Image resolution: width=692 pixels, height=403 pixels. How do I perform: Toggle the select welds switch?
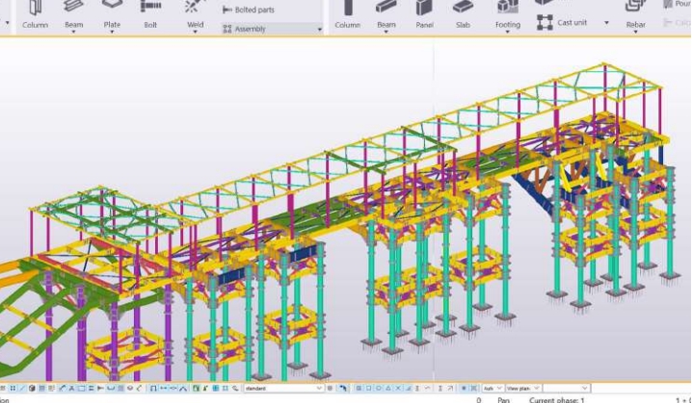coord(63,389)
